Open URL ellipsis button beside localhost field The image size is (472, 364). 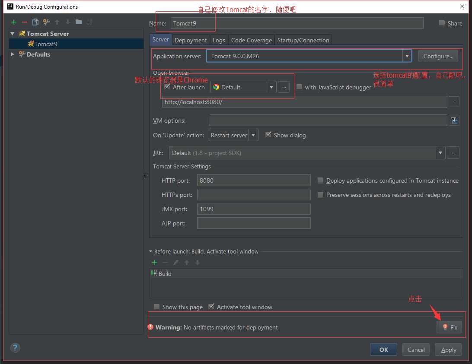tap(454, 102)
